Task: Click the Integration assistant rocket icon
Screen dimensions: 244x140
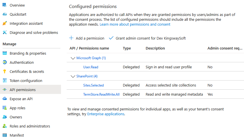Action: [5, 23]
